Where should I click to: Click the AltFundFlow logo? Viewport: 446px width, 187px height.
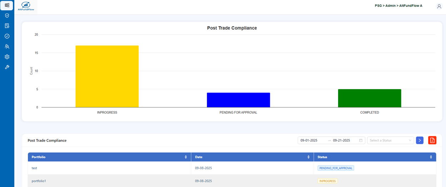tap(26, 6)
